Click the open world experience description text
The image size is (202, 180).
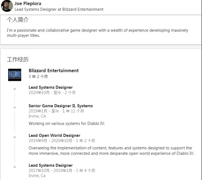(111, 151)
